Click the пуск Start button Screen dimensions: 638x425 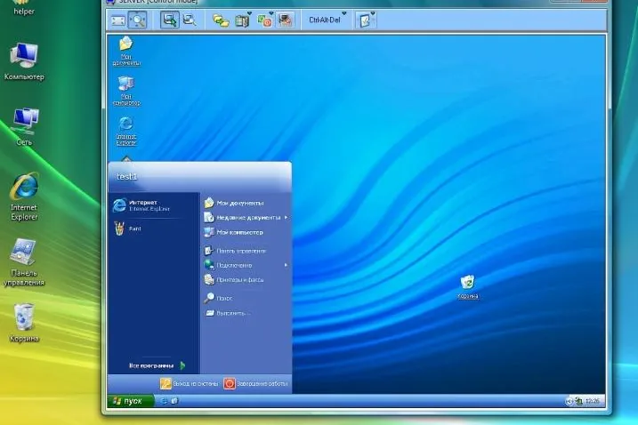[x=131, y=401]
